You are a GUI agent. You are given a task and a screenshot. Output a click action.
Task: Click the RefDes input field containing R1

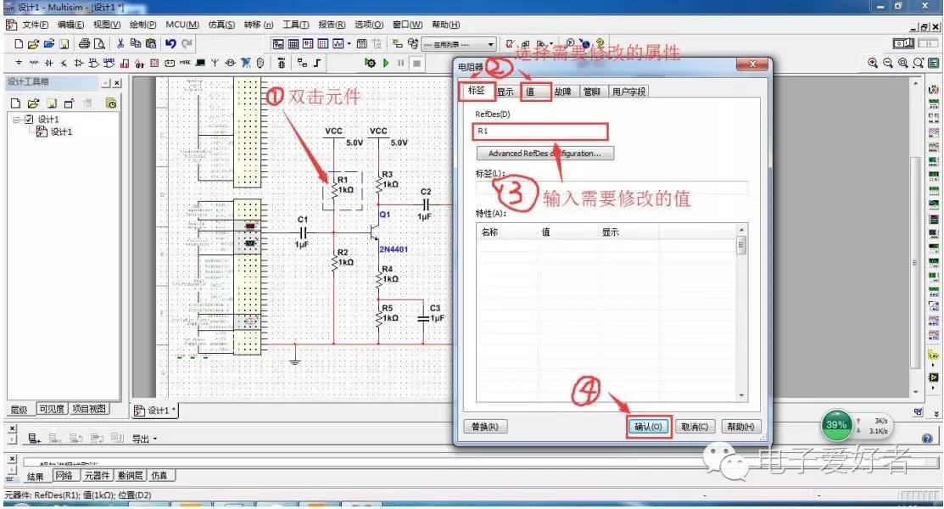[540, 131]
